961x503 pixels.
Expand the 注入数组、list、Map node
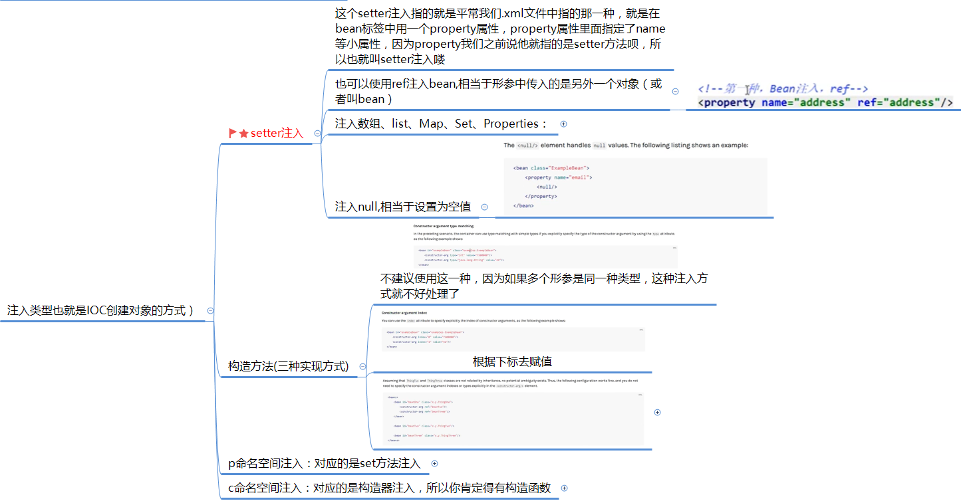[563, 124]
